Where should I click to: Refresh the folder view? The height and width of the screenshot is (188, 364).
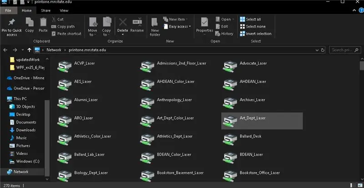click(323, 50)
